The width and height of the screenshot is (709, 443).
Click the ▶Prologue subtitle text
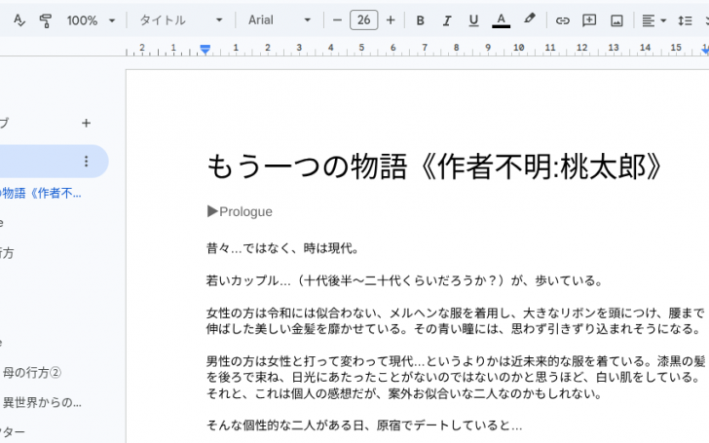[240, 211]
